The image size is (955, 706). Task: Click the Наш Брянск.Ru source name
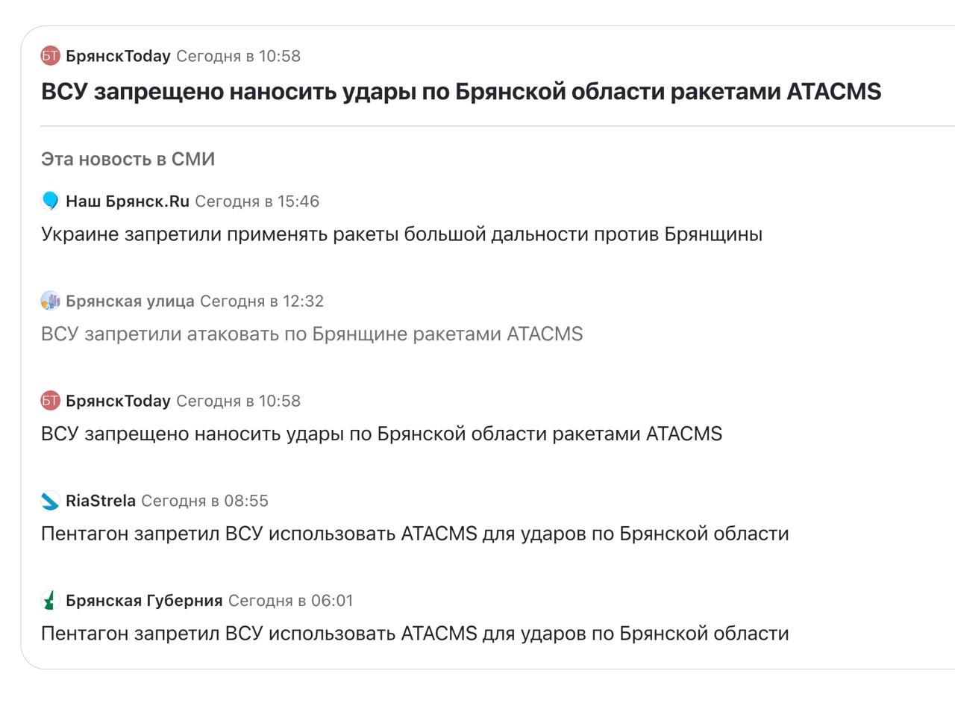pyautogui.click(x=128, y=202)
